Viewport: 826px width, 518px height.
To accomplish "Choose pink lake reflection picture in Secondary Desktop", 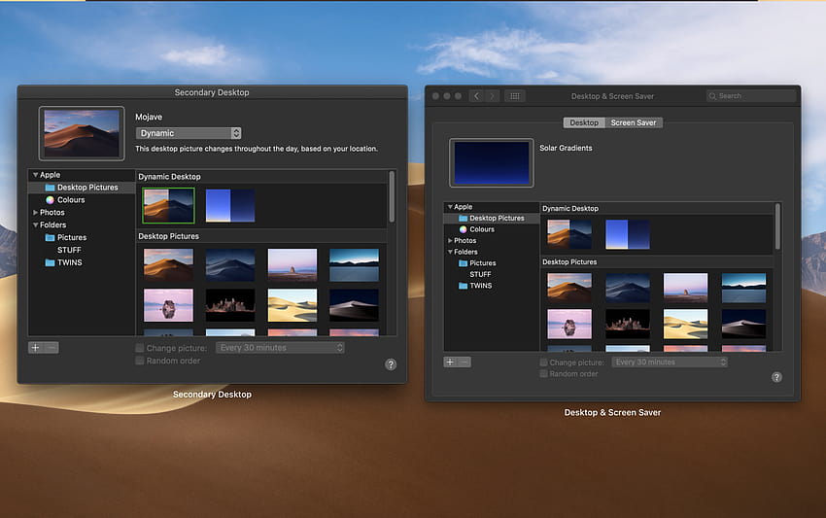I will 168,305.
